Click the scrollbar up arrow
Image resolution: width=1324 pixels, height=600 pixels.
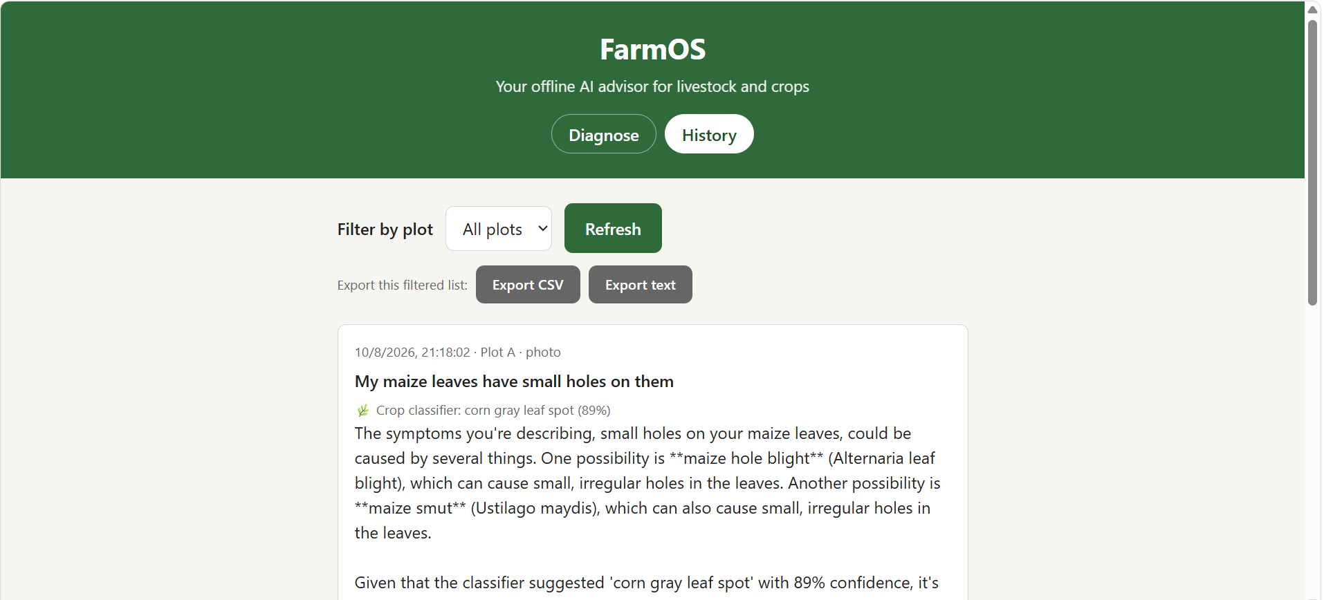click(x=1312, y=9)
